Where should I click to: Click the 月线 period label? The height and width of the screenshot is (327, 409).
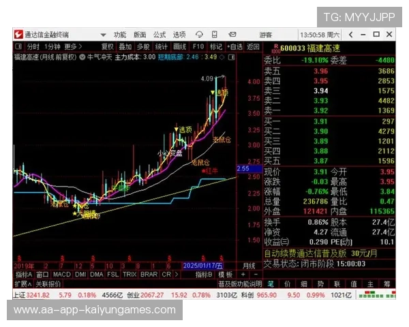point(249,266)
